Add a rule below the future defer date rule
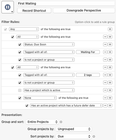Screen dimensions: 116x140 pyautogui.click(x=110, y=105)
